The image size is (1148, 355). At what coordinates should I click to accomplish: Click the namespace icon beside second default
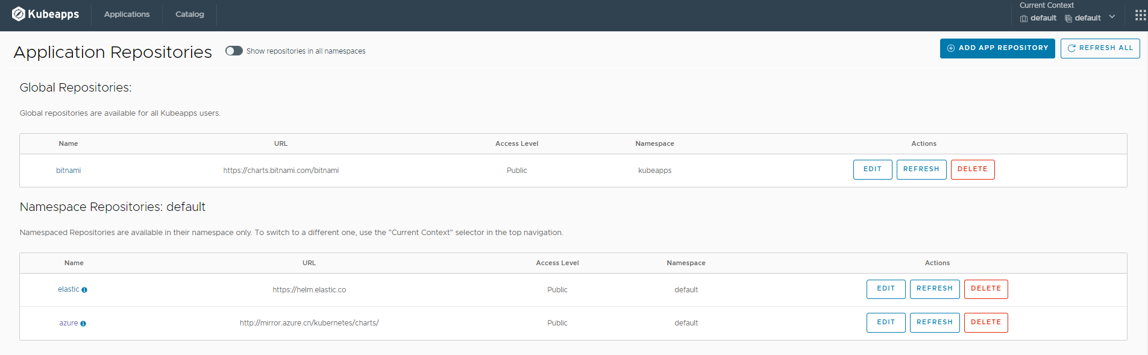[1068, 19]
